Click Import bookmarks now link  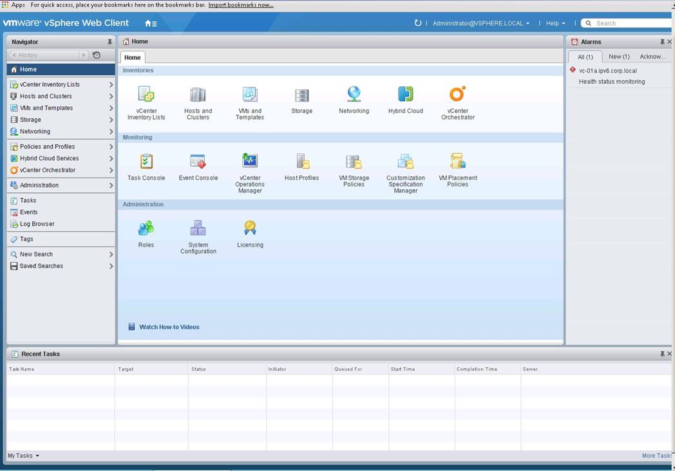point(241,5)
